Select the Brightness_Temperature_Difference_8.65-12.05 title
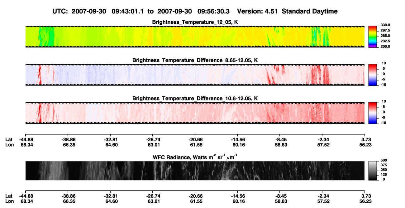405x208 pixels. (195, 60)
